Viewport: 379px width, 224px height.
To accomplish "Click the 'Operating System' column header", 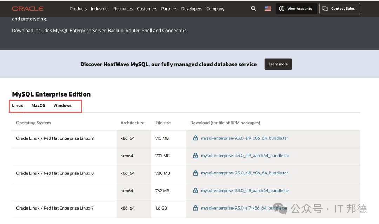I will tap(33, 123).
